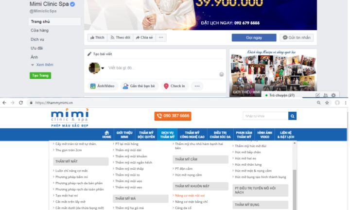Bookmark page with star icon
The height and width of the screenshot is (210, 350).
327,103
